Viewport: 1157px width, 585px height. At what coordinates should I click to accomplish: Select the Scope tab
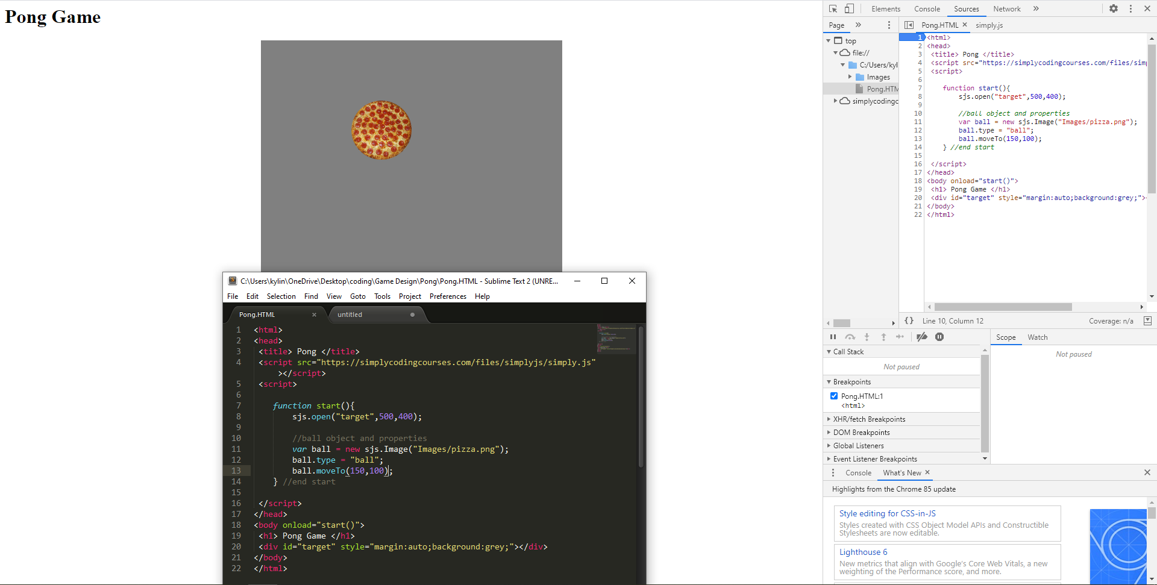click(x=1006, y=337)
